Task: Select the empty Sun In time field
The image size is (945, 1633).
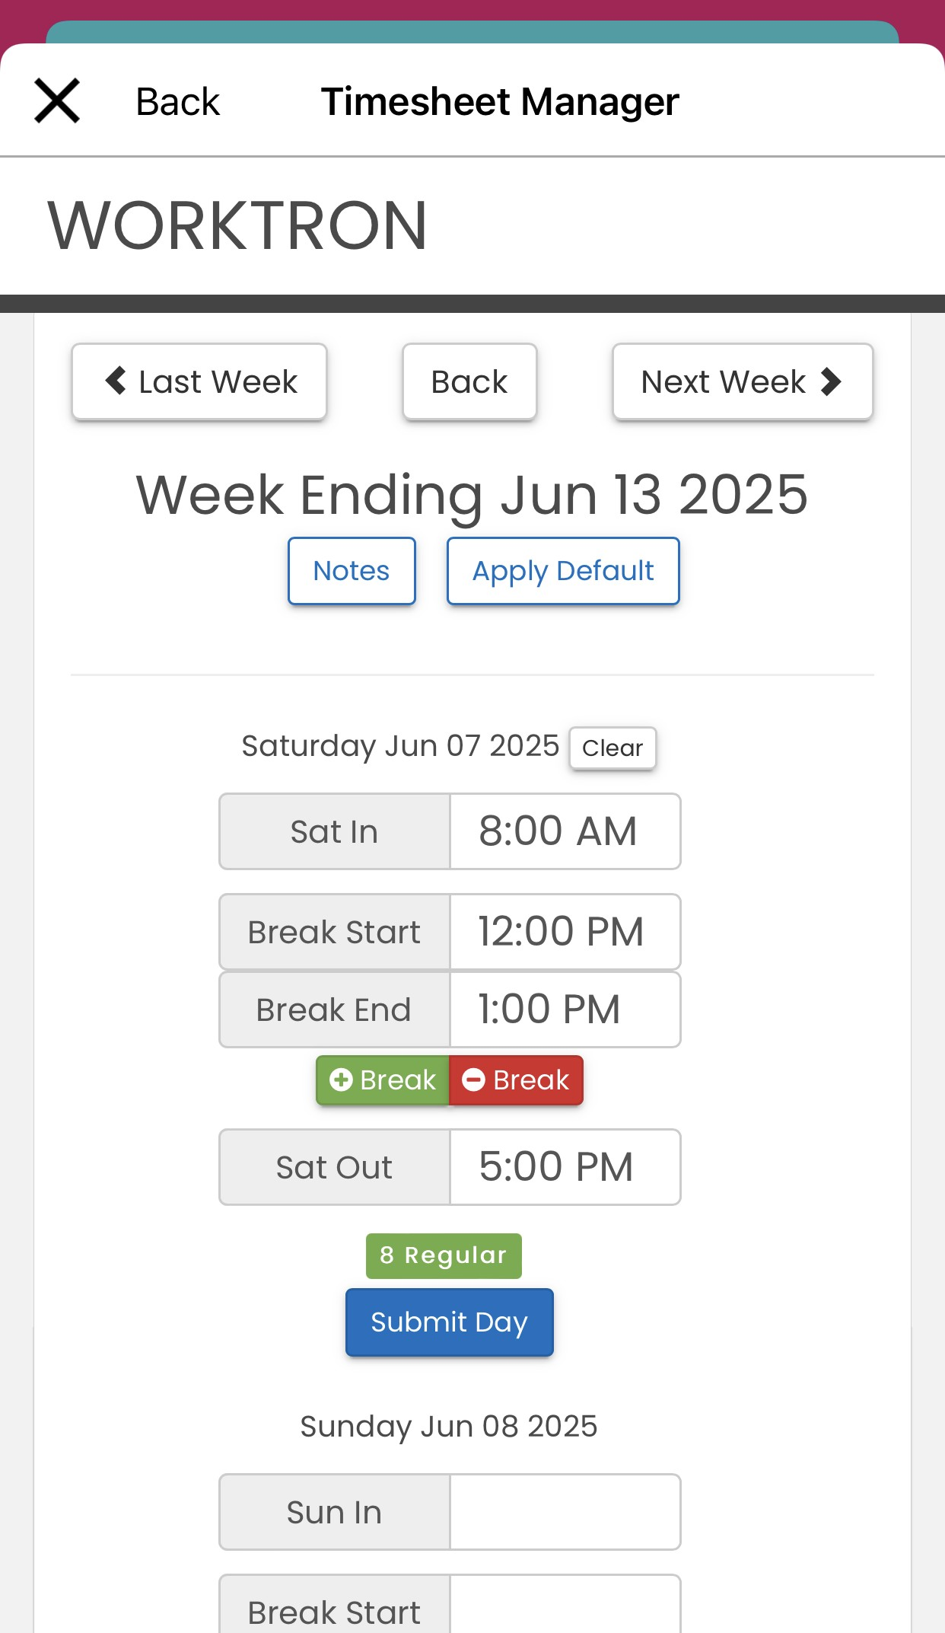Action: [x=565, y=1512]
